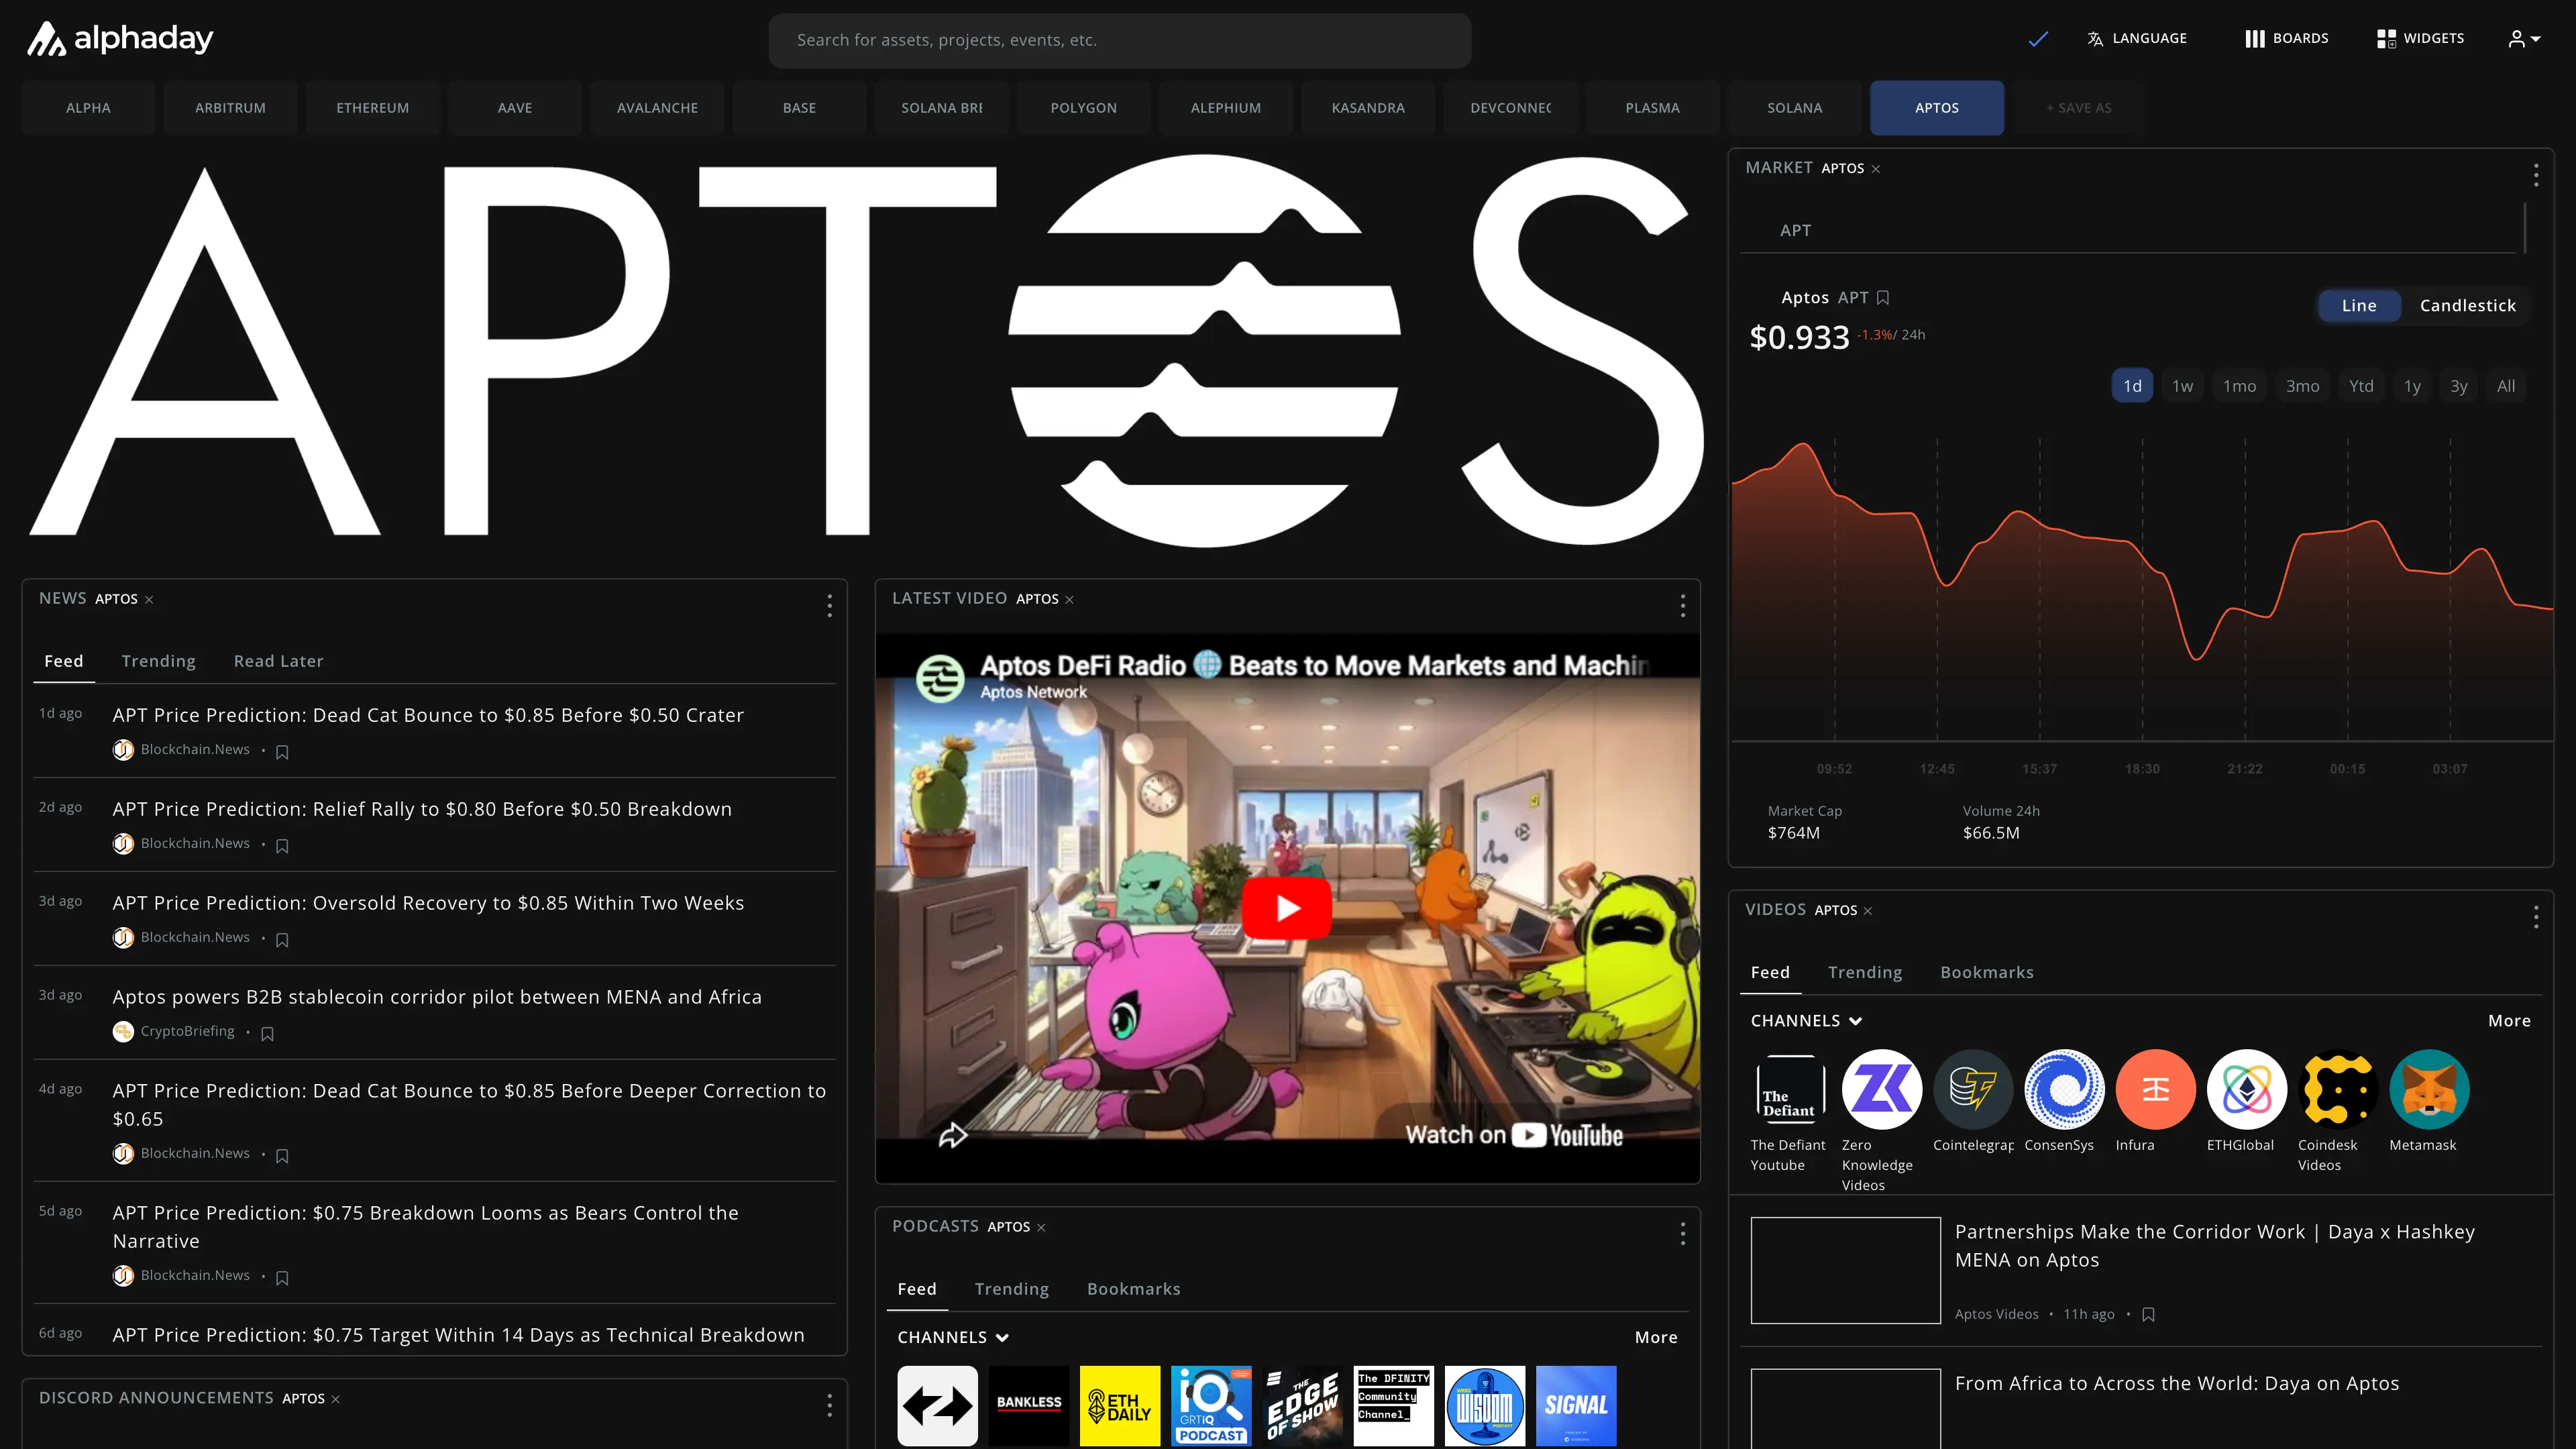The height and width of the screenshot is (1449, 2576).
Task: Switch chart to Line view
Action: [2359, 306]
